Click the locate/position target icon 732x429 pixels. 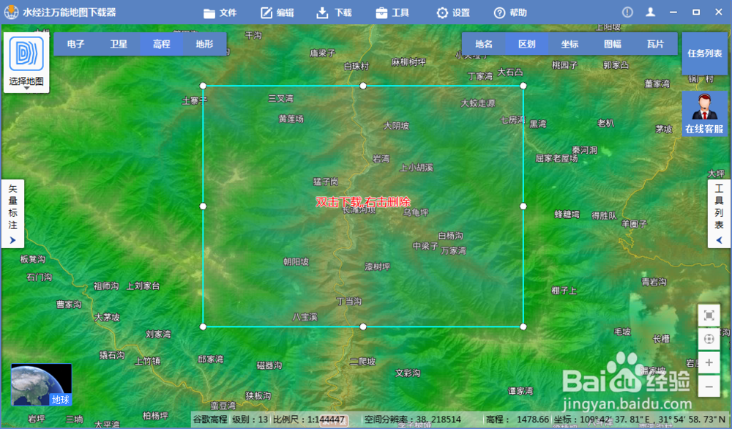point(709,339)
